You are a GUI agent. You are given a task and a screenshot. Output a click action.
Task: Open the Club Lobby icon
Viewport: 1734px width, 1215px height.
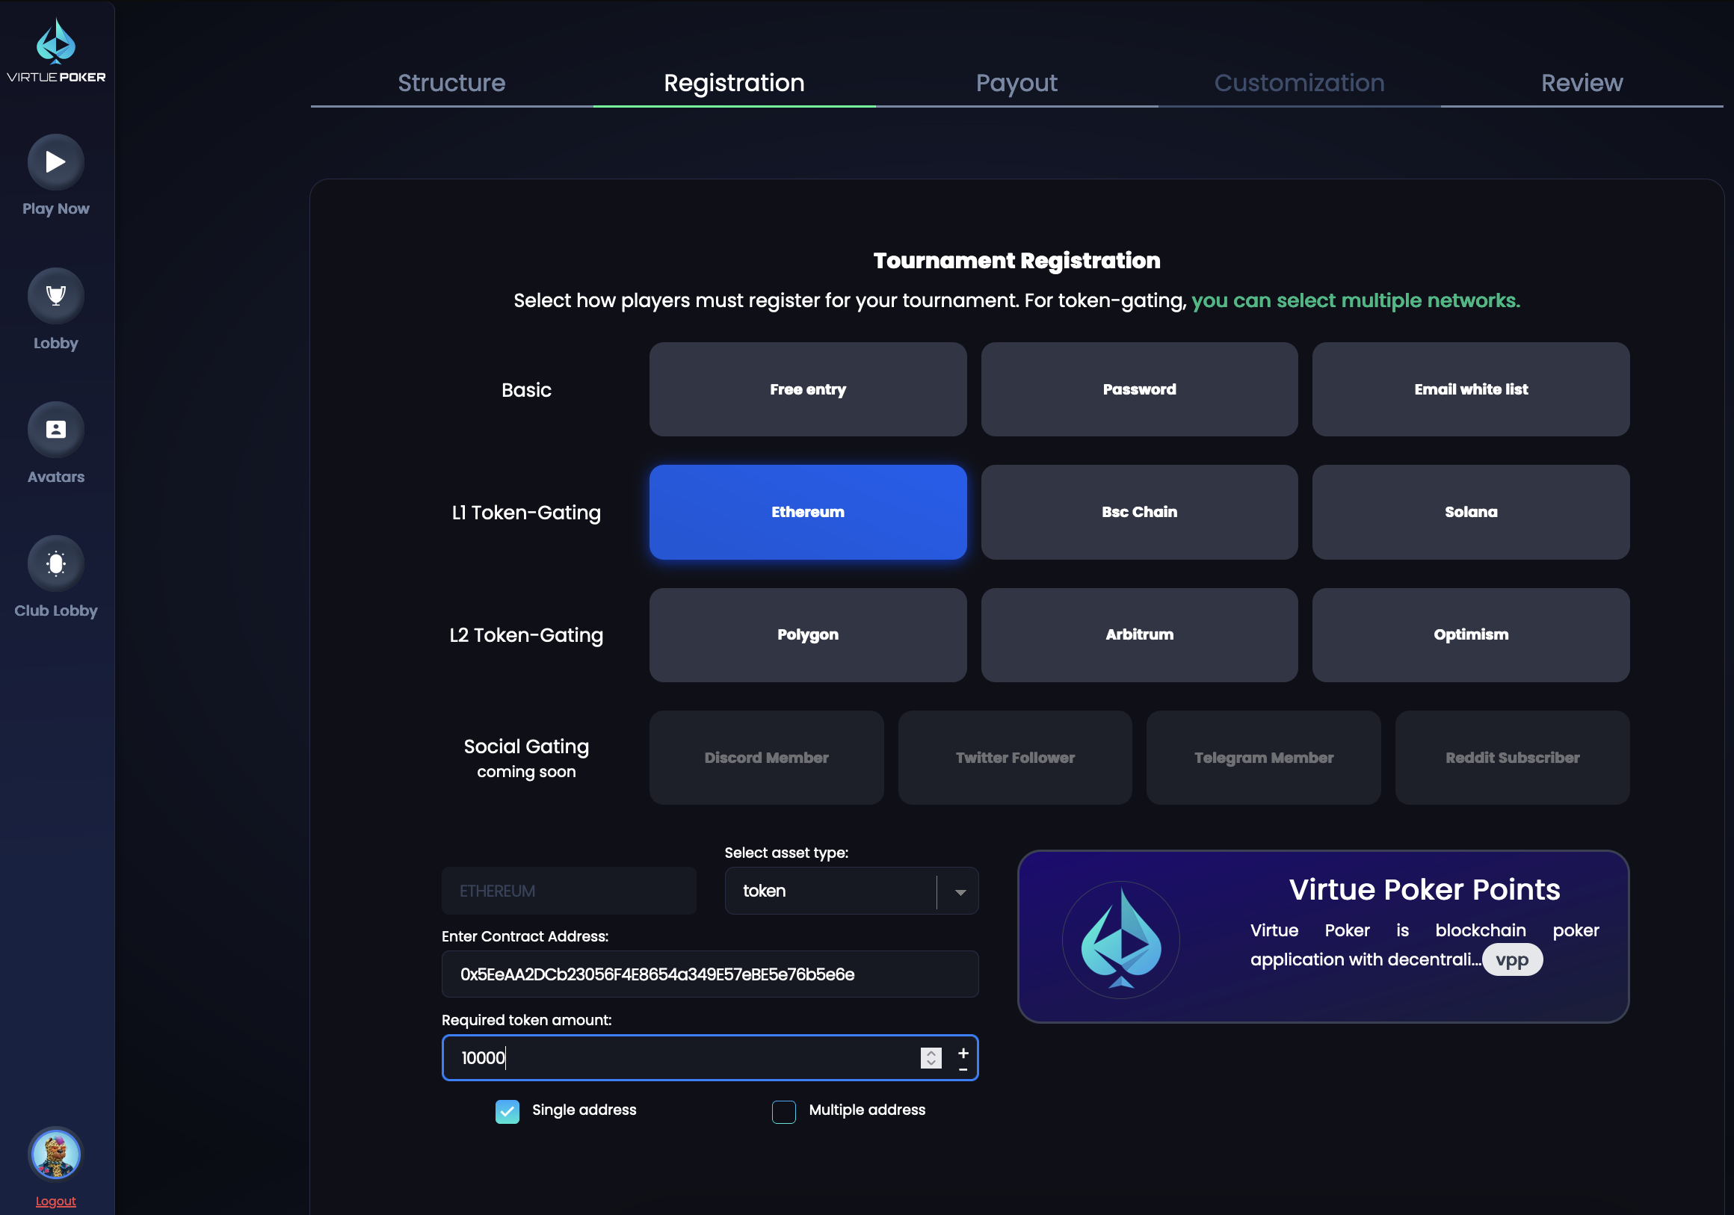pos(57,563)
